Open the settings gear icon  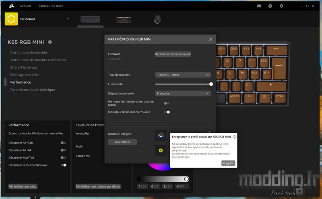(281, 6)
